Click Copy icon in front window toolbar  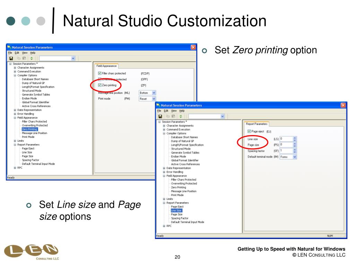168,116
